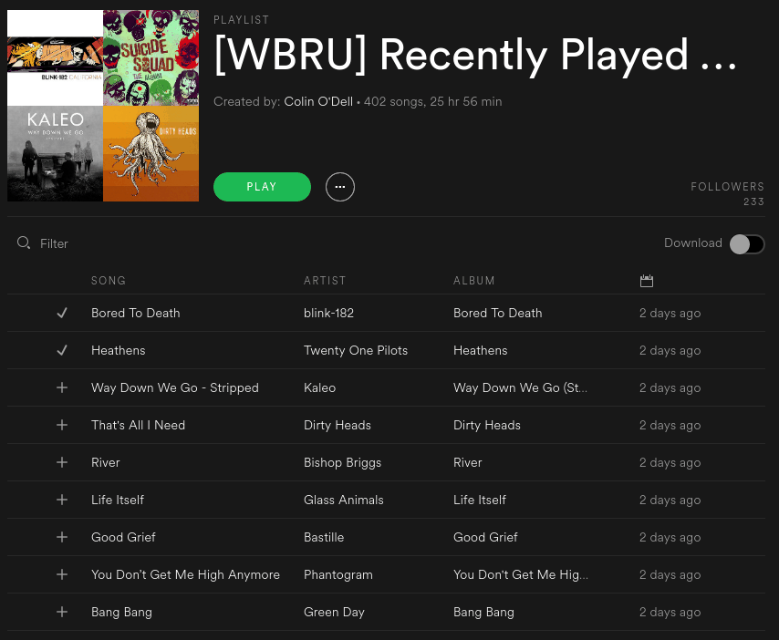Open Twenty One Pilots artist link

[356, 350]
